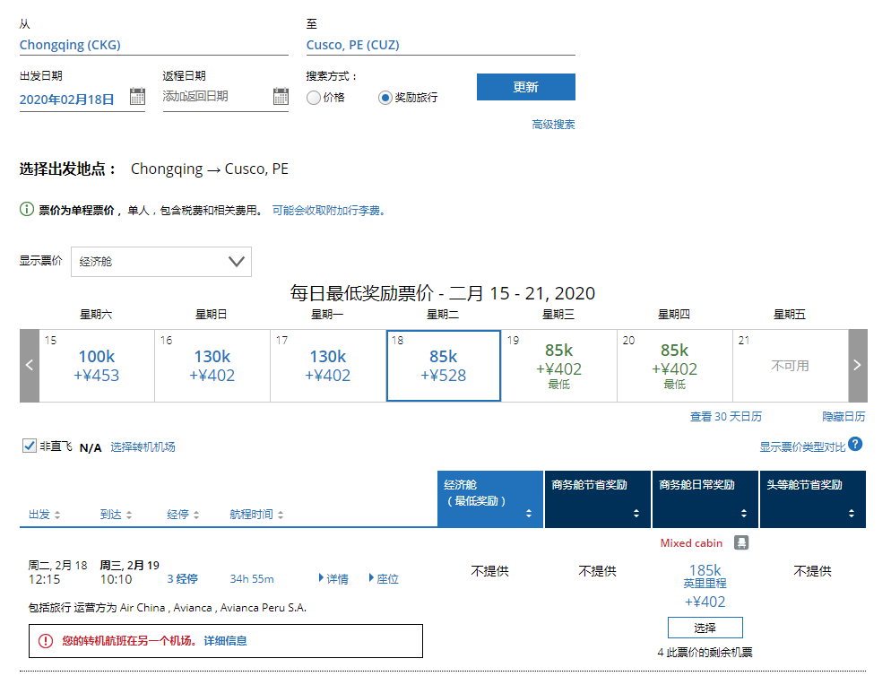Viewport: 891px width, 676px height.
Task: Click the 更新 button
Action: tap(525, 87)
